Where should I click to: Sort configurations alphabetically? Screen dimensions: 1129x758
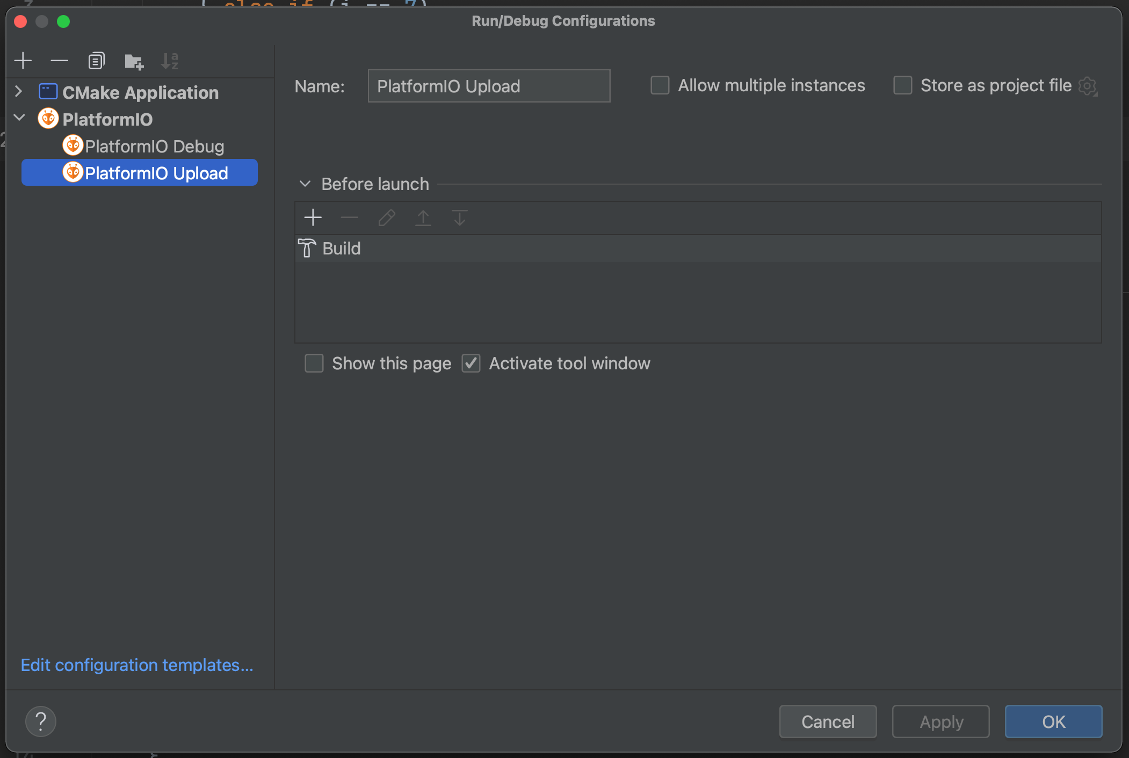coord(170,61)
